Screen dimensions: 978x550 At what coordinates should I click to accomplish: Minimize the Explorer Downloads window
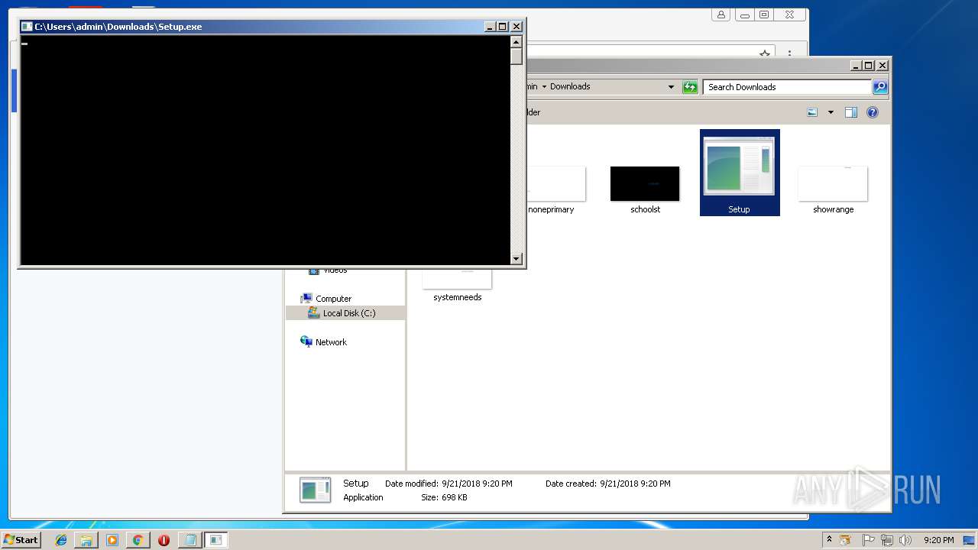pos(855,66)
